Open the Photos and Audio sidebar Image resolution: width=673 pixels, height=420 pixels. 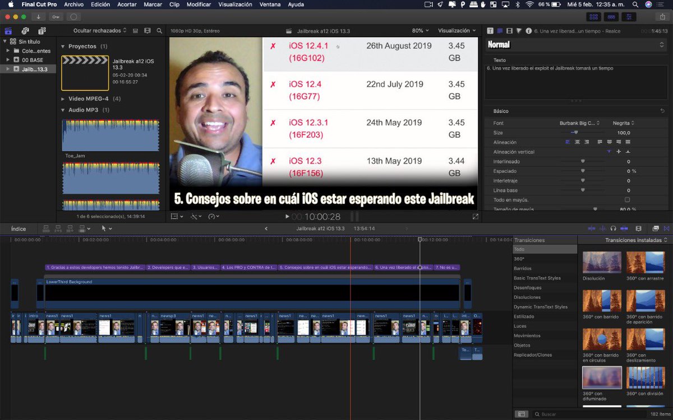pos(25,30)
